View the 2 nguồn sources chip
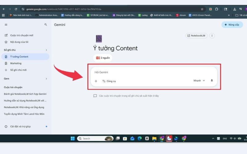The height and width of the screenshot is (154, 247). (103, 58)
